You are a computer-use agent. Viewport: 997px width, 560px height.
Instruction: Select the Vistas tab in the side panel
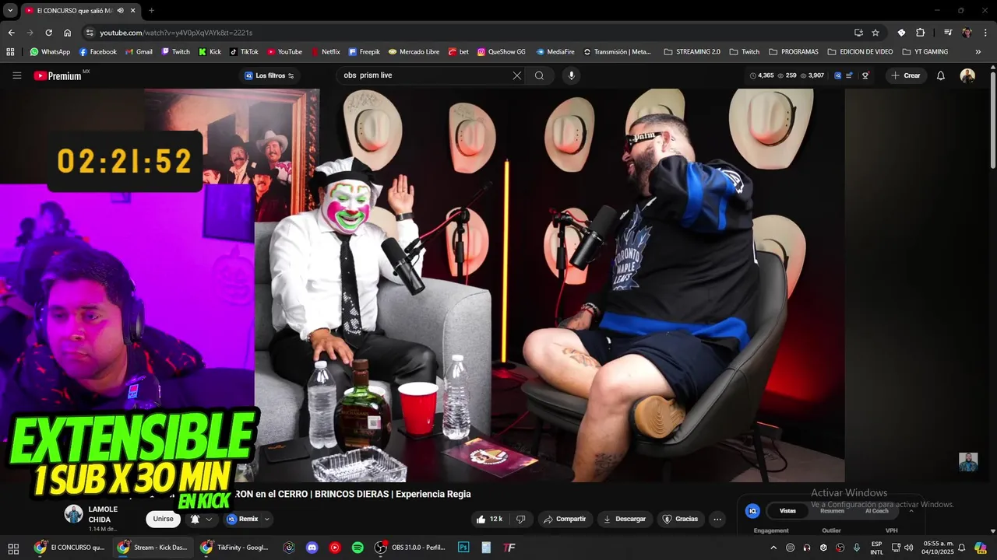(787, 511)
